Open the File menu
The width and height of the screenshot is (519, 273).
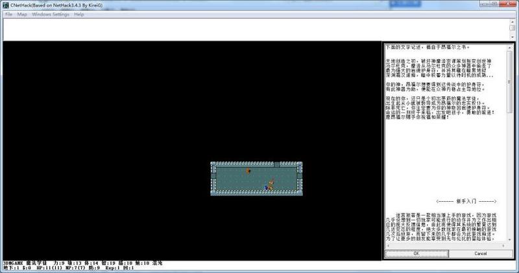coord(8,14)
